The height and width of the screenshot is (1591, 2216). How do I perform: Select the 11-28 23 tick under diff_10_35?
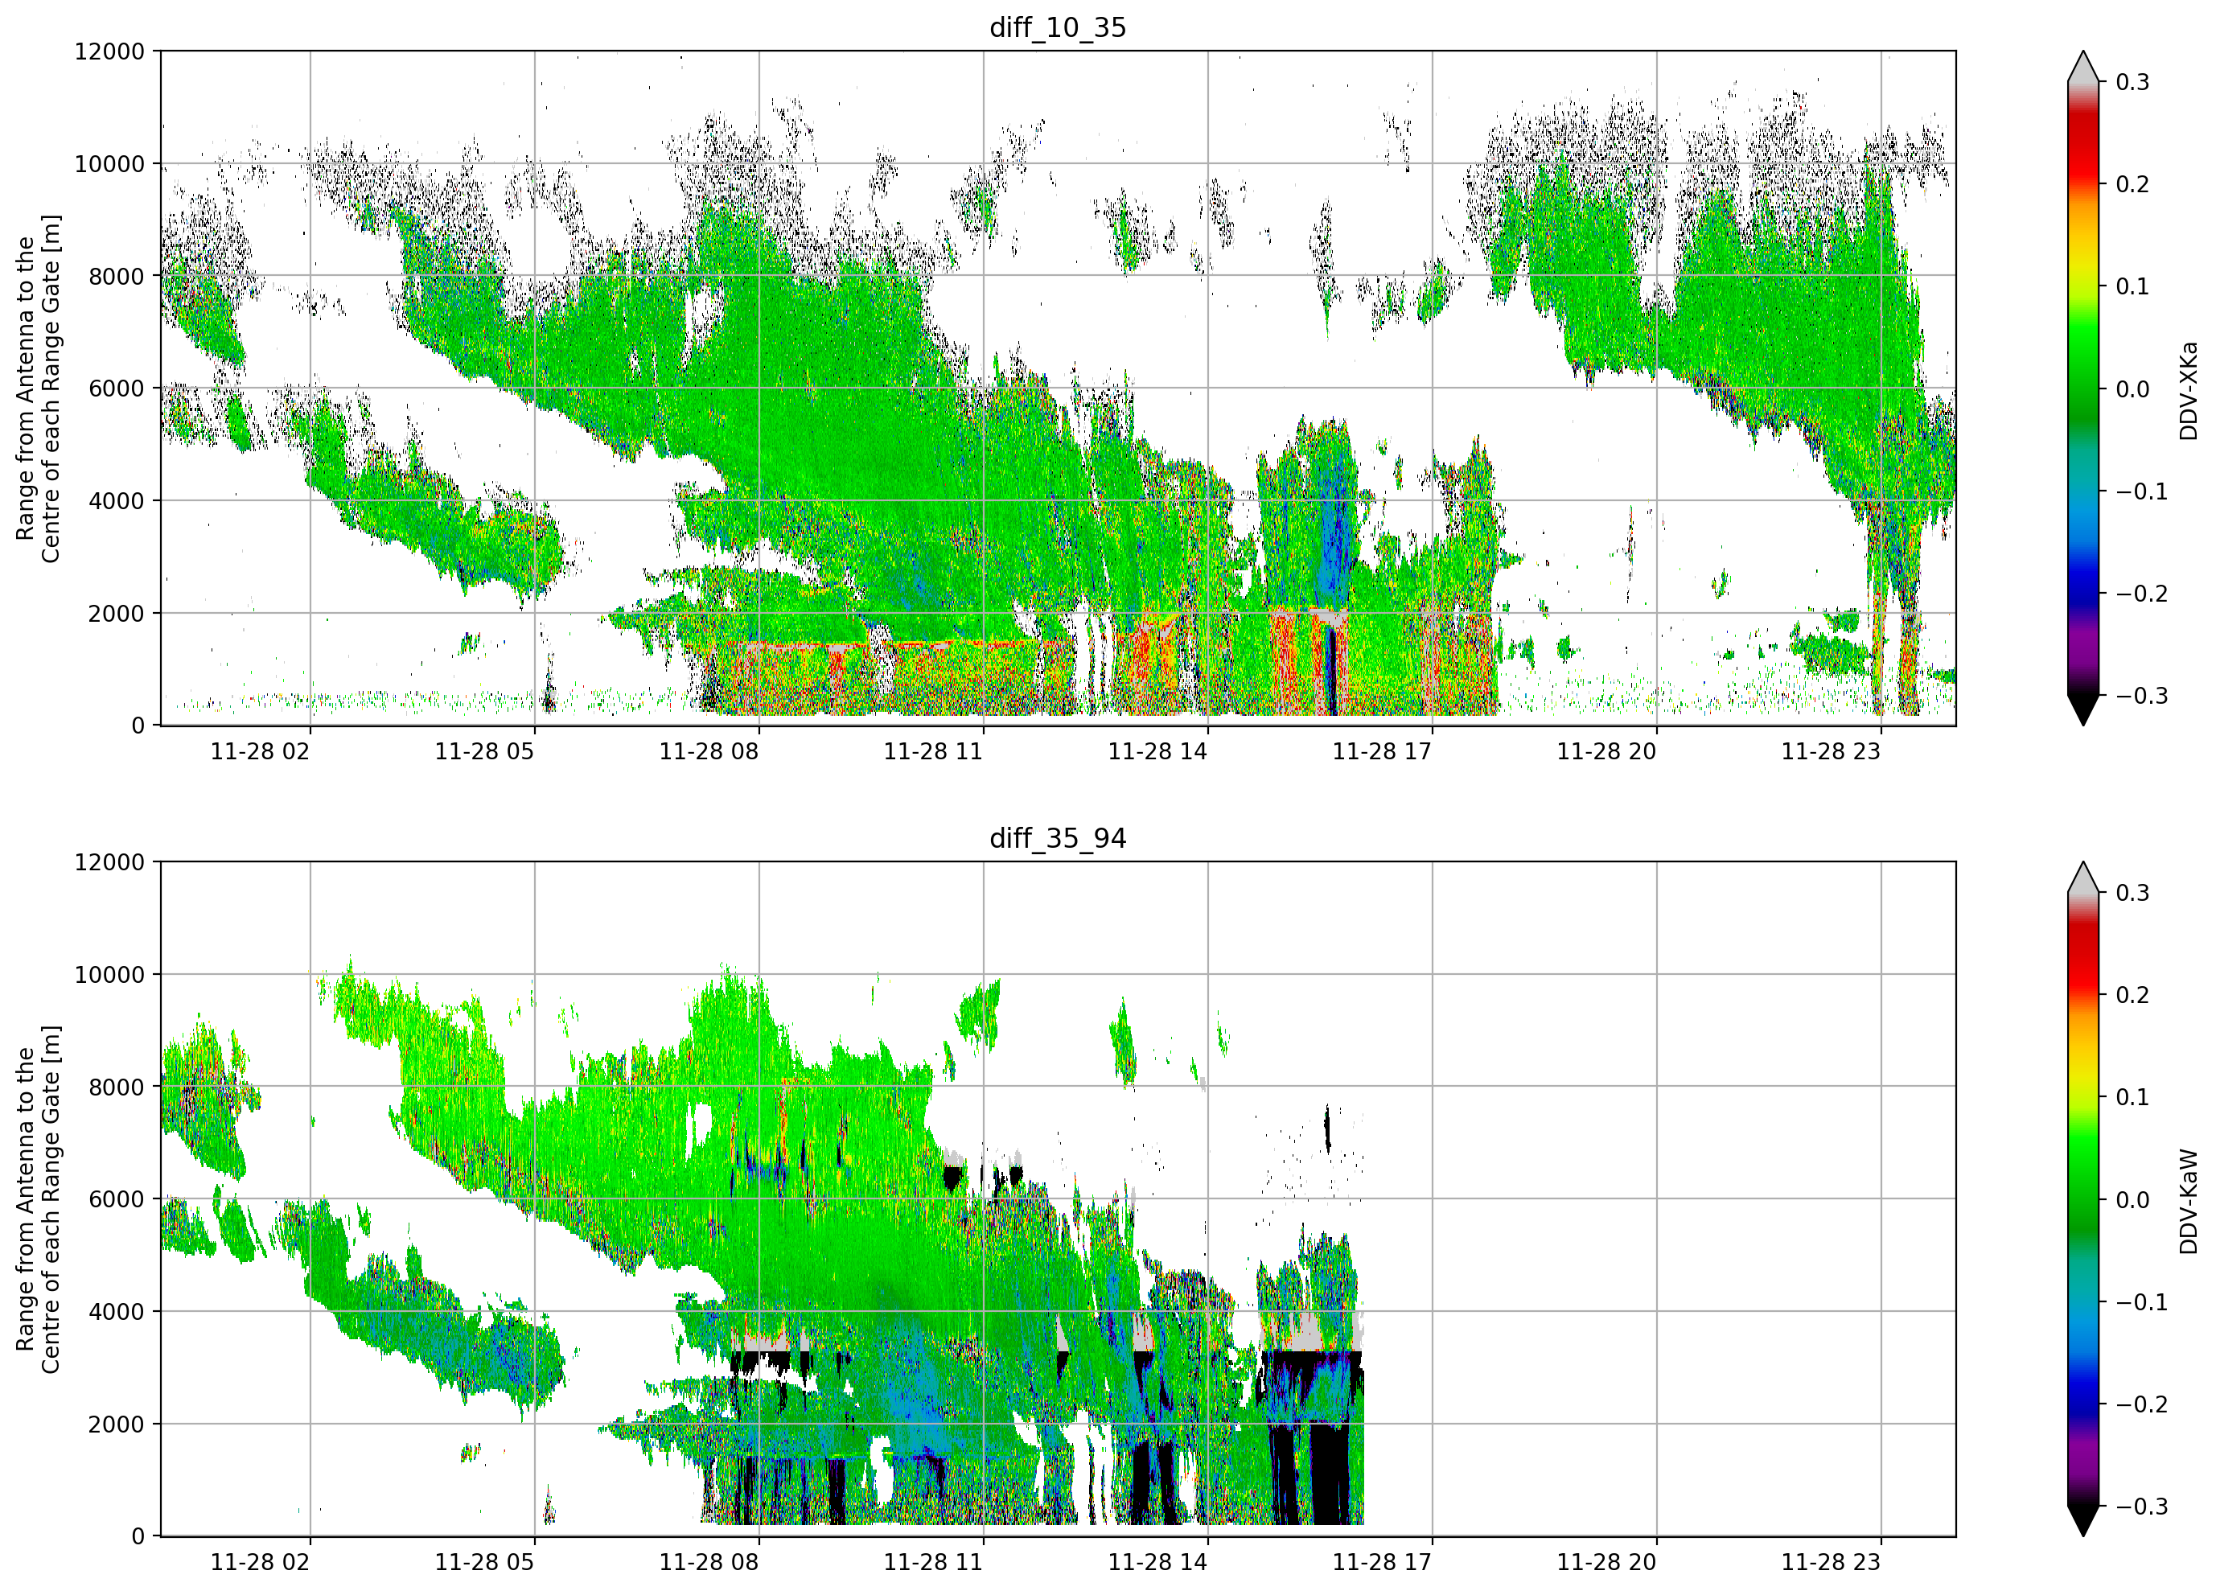tap(1831, 751)
